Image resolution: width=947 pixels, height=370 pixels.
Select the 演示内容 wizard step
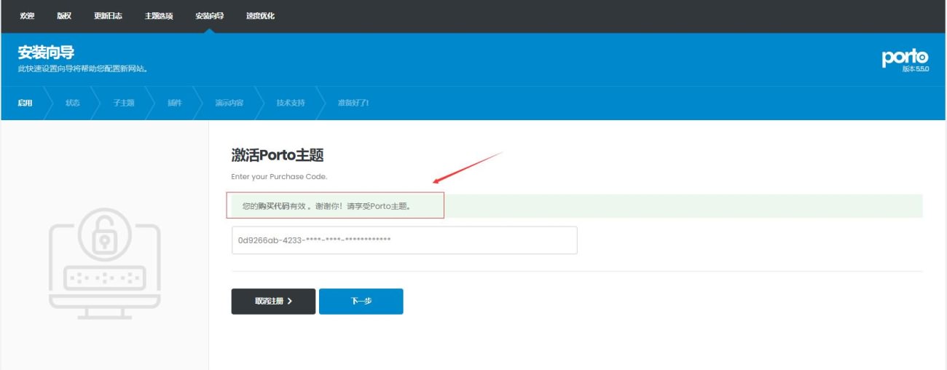(x=229, y=103)
